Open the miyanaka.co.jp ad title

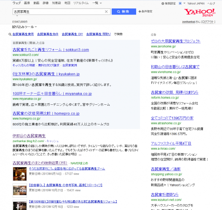click(52, 94)
